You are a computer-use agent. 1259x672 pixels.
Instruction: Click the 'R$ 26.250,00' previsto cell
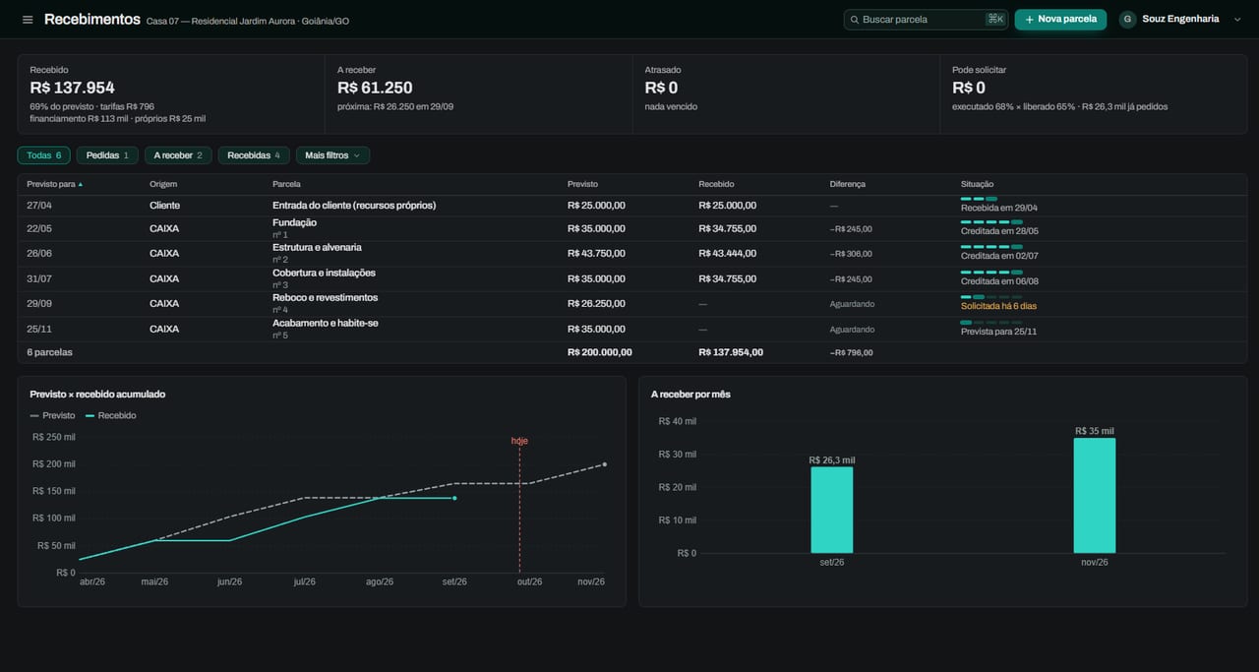[596, 304]
